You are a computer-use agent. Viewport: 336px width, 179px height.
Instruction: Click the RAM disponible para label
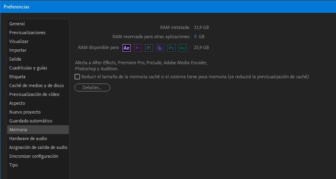coord(99,47)
